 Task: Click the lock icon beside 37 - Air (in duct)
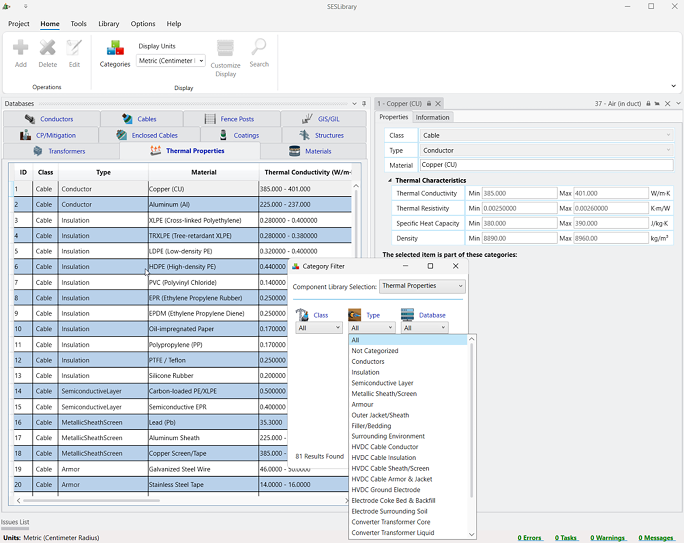pos(648,103)
